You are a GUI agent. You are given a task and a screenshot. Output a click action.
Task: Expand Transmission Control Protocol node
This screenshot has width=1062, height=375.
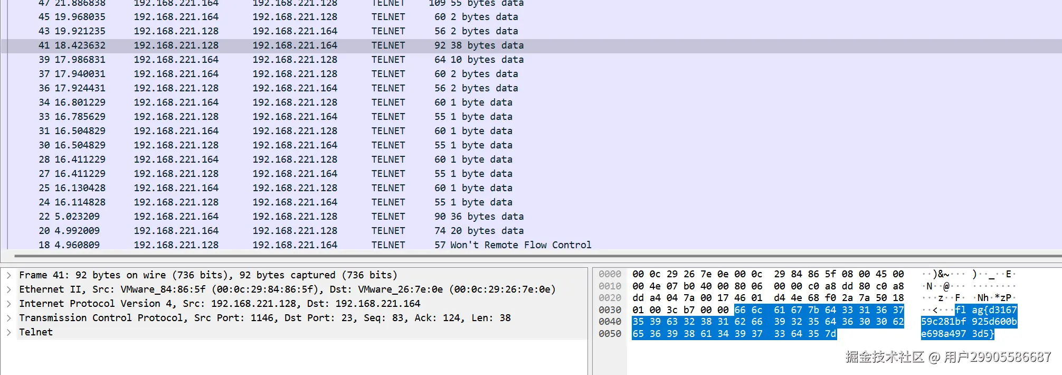click(x=9, y=318)
